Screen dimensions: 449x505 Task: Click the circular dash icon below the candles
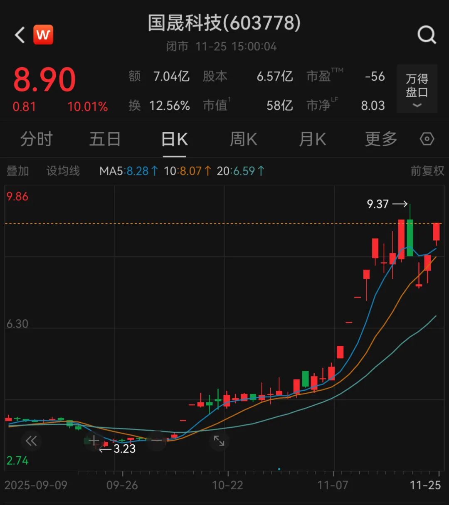click(x=156, y=441)
